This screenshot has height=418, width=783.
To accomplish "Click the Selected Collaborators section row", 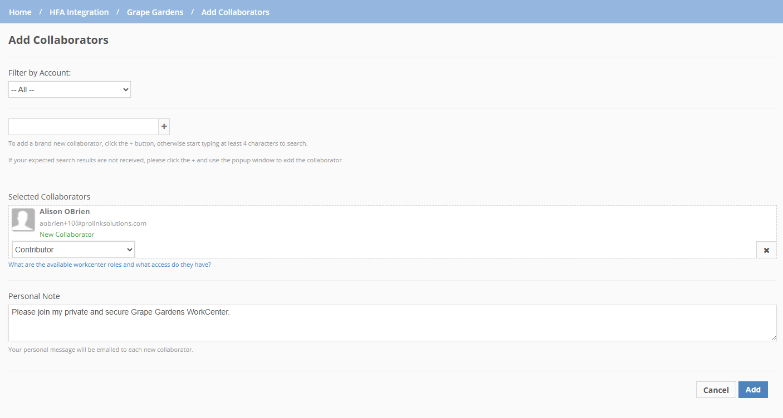I will coord(49,196).
